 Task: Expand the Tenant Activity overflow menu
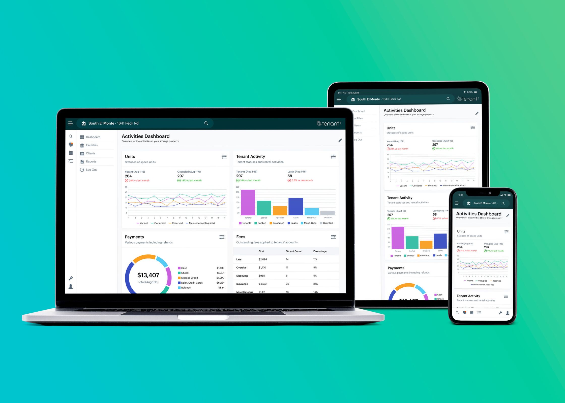[x=333, y=157]
